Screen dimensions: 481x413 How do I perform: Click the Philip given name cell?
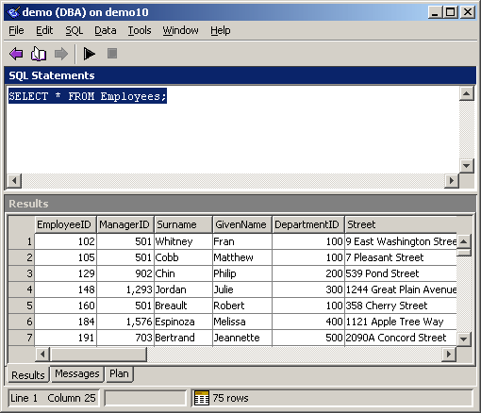pos(242,273)
